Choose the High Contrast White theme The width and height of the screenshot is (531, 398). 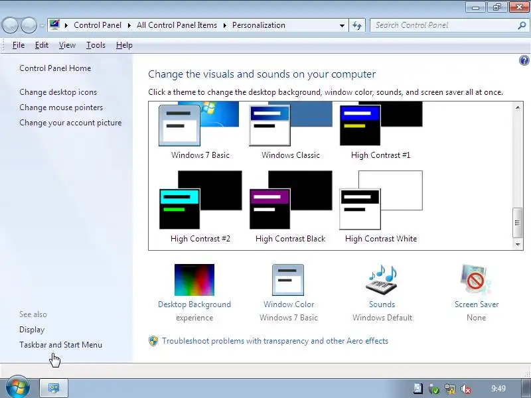(x=380, y=207)
